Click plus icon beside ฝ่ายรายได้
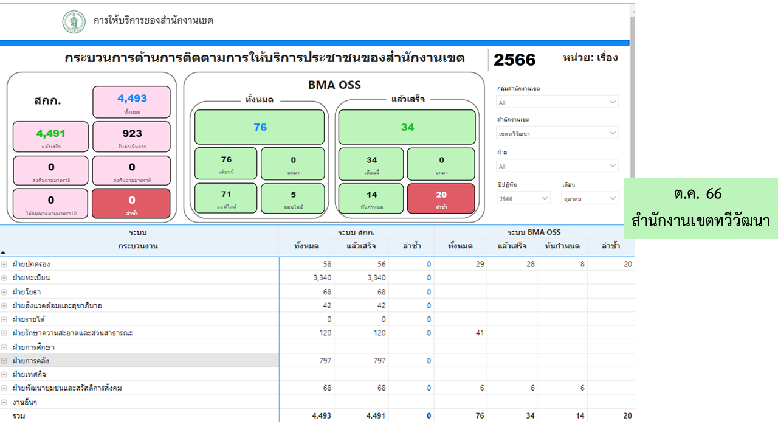Image resolution: width=778 pixels, height=438 pixels. [x=4, y=319]
